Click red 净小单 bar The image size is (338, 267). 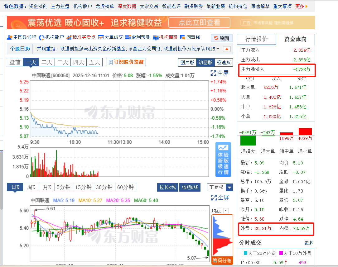[305, 131]
